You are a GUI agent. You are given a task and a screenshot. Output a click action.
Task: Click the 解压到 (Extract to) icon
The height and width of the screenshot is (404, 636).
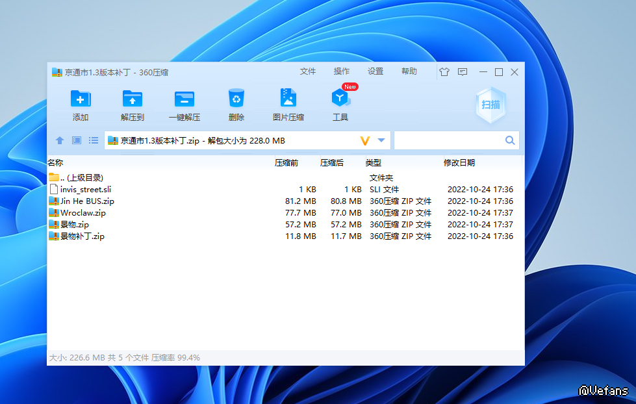tap(133, 99)
